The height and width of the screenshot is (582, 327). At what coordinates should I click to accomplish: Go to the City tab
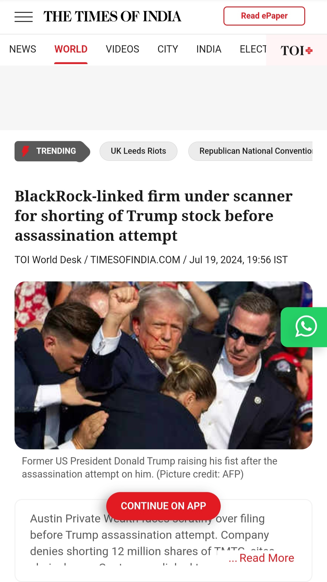point(168,49)
